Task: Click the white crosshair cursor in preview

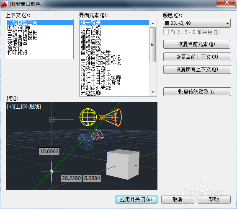Action: tap(51, 172)
